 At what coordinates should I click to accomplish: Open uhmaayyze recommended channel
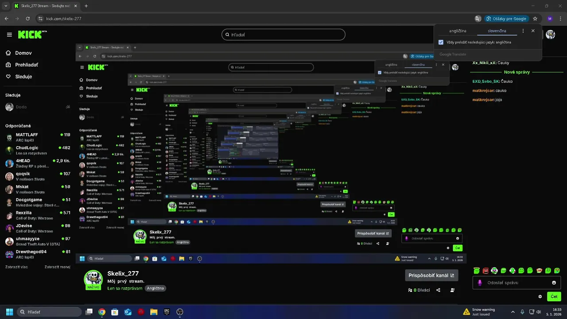tap(38, 241)
